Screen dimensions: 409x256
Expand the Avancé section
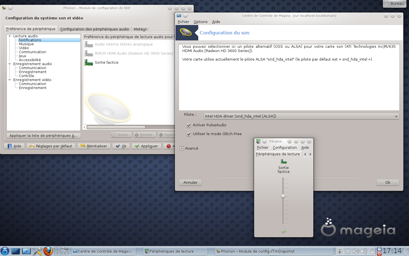tap(182, 148)
